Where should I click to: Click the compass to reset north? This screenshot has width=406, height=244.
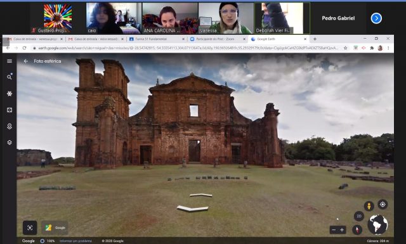[357, 229]
